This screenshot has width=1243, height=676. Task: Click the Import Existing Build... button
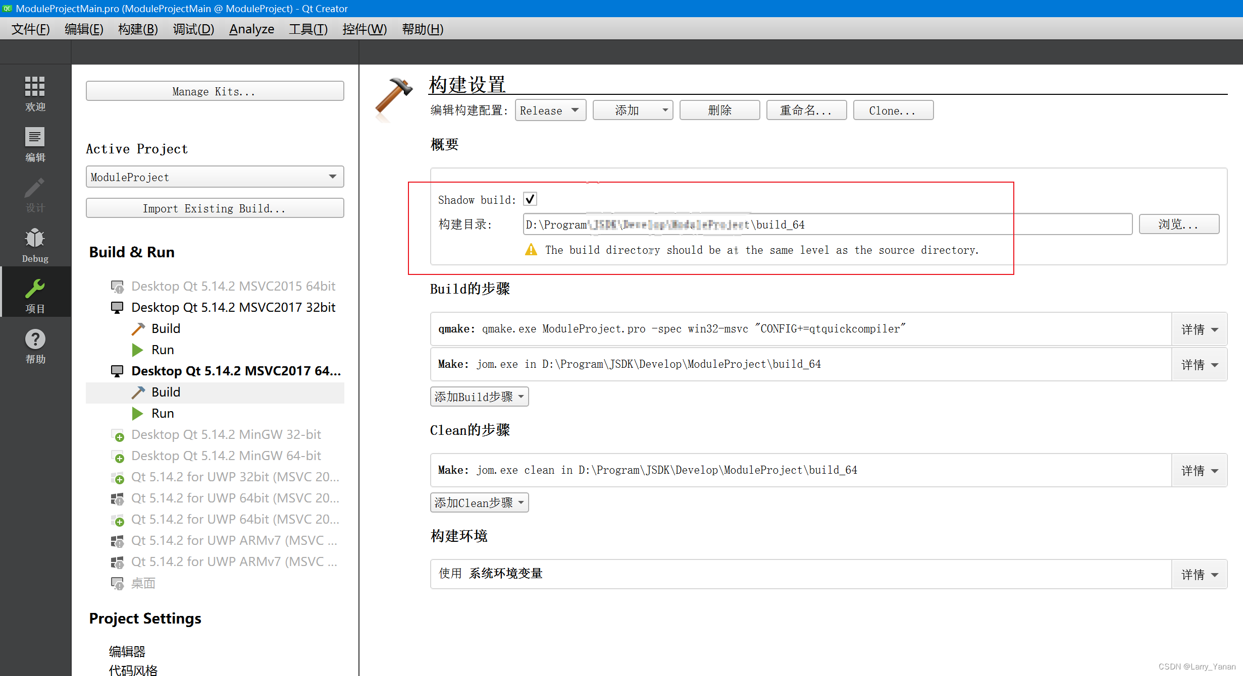pyautogui.click(x=215, y=208)
